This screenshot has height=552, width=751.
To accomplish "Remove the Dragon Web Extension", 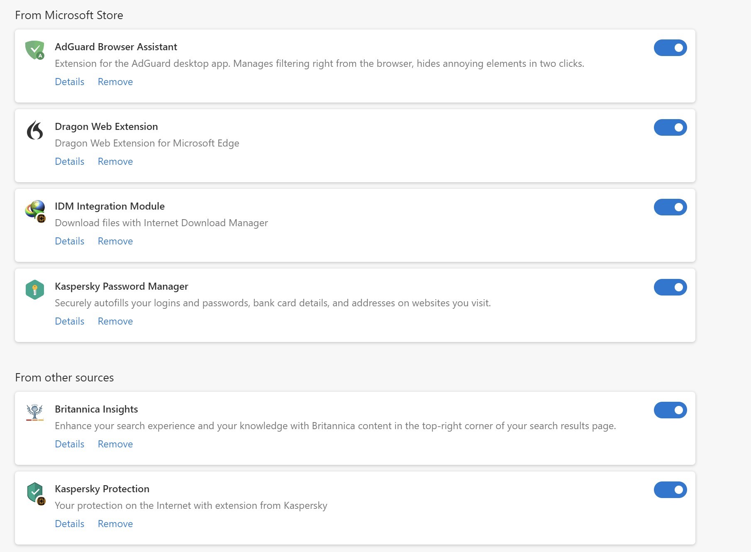I will click(115, 161).
